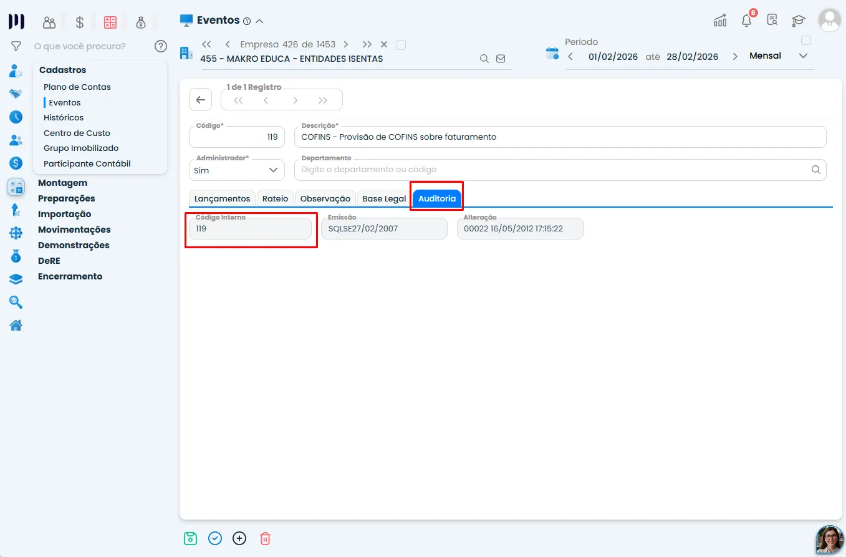Click the calendar icon beside Período
Image resolution: width=846 pixels, height=557 pixels.
[x=552, y=53]
